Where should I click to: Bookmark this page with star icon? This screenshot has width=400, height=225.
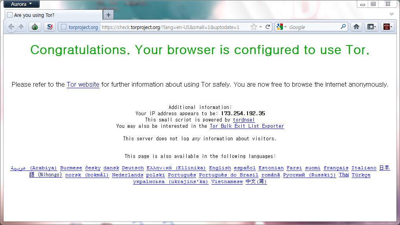(253, 27)
